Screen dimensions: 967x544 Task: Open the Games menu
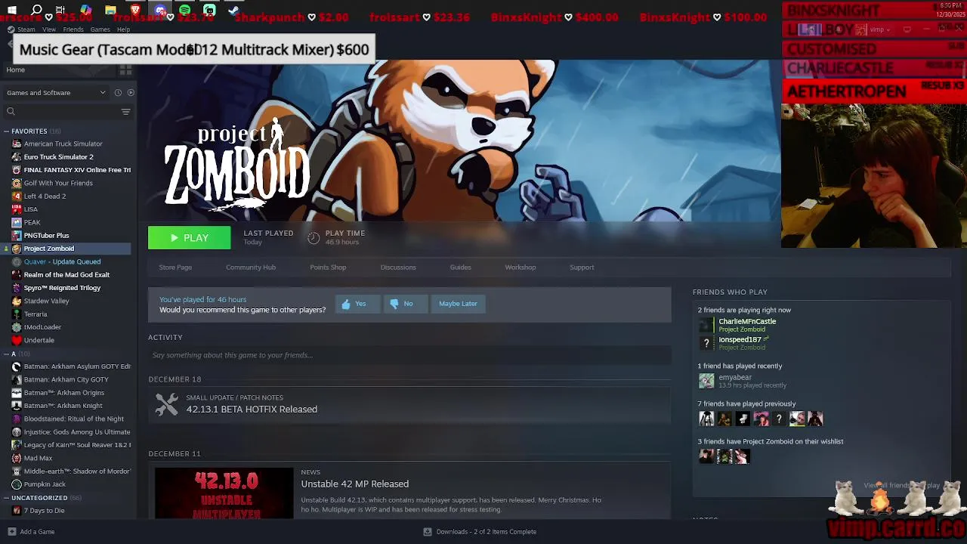(x=100, y=29)
